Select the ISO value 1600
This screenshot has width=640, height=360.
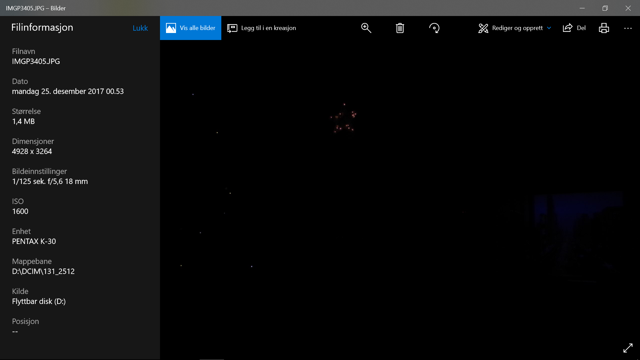click(20, 211)
